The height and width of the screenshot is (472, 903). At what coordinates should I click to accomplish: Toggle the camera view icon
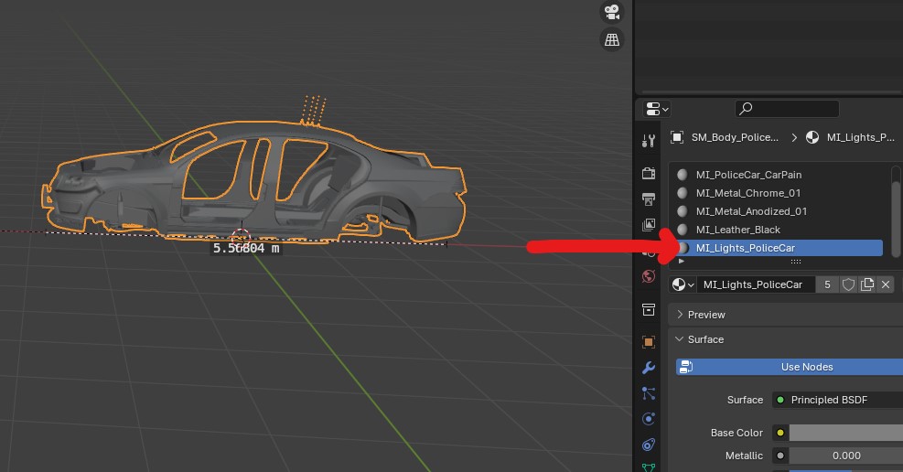click(x=611, y=12)
